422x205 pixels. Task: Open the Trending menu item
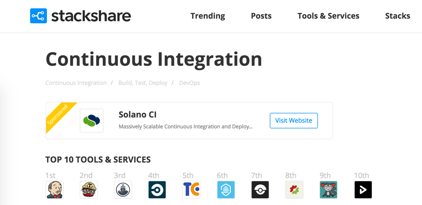[x=208, y=16]
